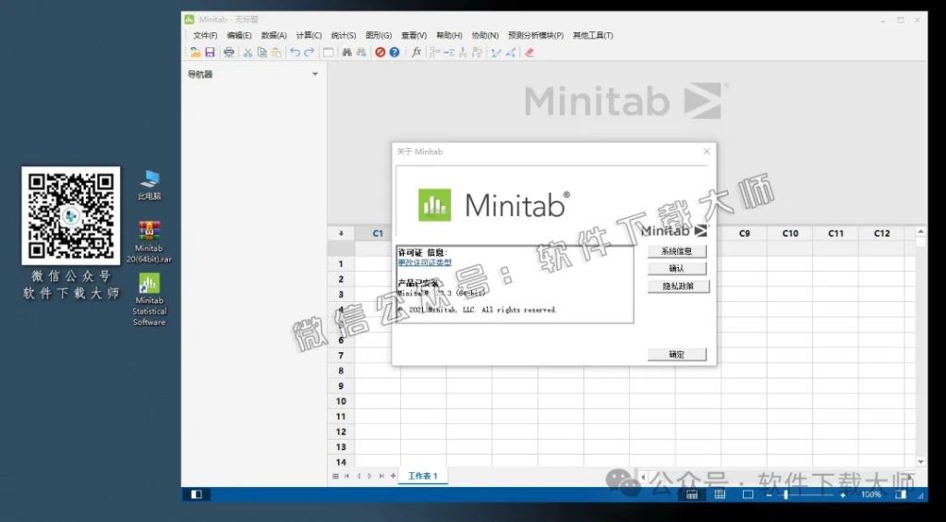
Task: Go to first worksheet tab arrow
Action: pos(347,476)
